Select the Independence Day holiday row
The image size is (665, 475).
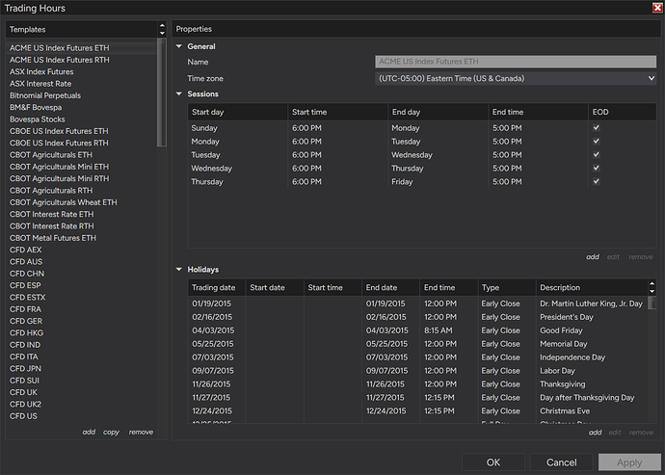[417, 357]
